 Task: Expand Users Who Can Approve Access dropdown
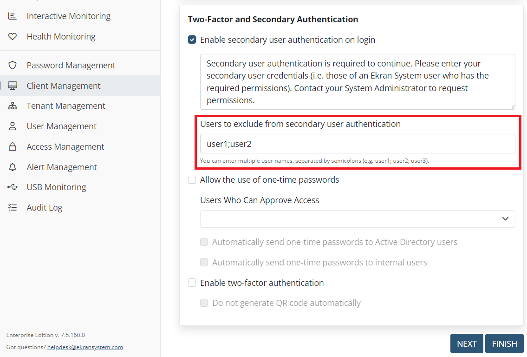pyautogui.click(x=358, y=219)
